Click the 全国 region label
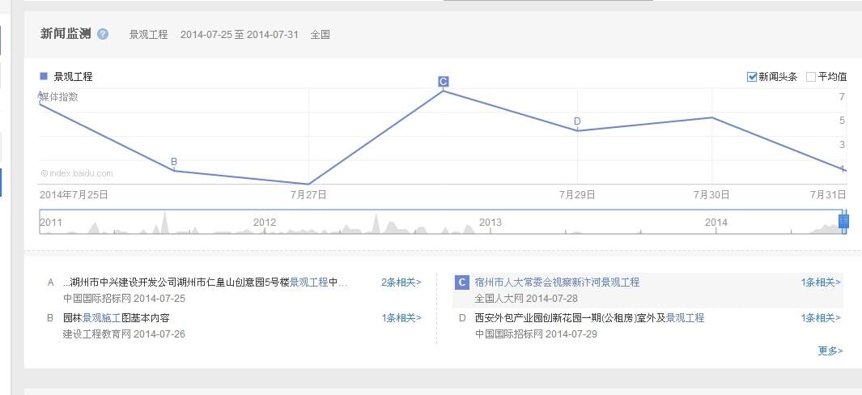 320,35
